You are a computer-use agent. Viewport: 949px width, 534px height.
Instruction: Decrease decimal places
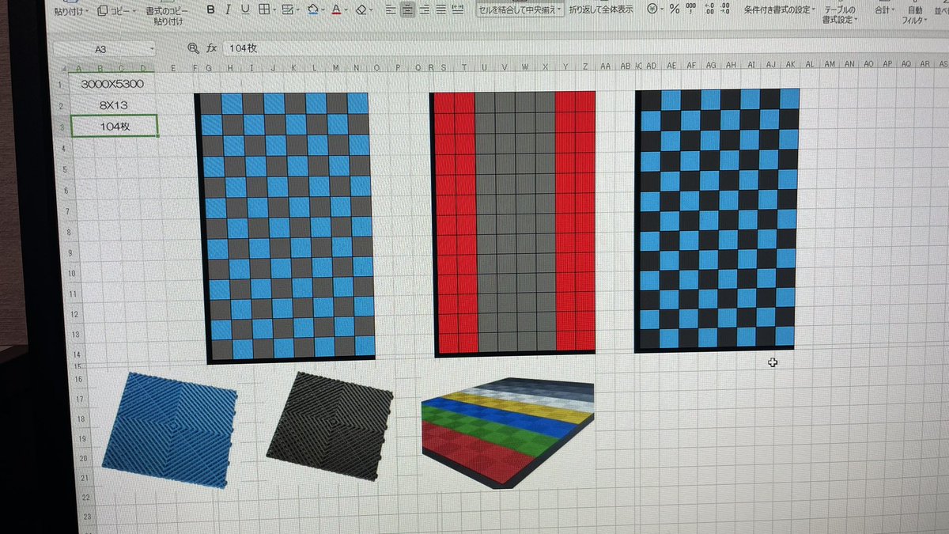point(725,8)
